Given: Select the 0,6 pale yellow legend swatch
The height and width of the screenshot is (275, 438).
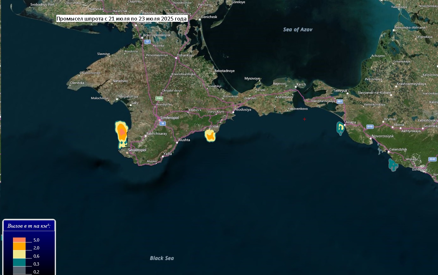Looking at the screenshot, I should click(x=19, y=254).
